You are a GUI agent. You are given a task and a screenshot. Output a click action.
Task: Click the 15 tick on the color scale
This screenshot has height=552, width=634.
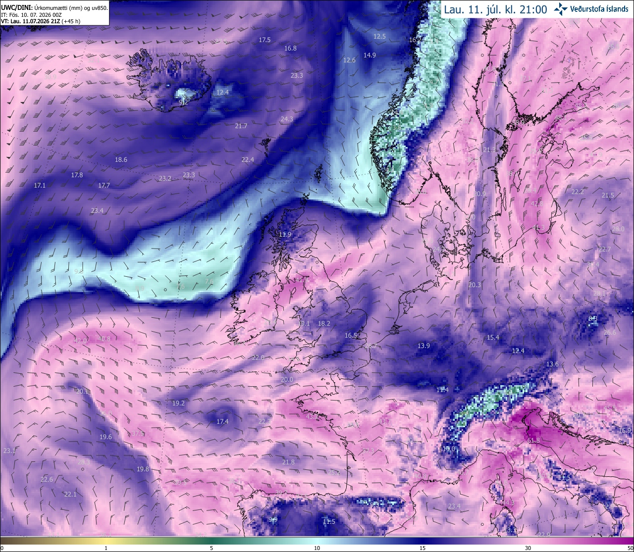click(x=423, y=548)
